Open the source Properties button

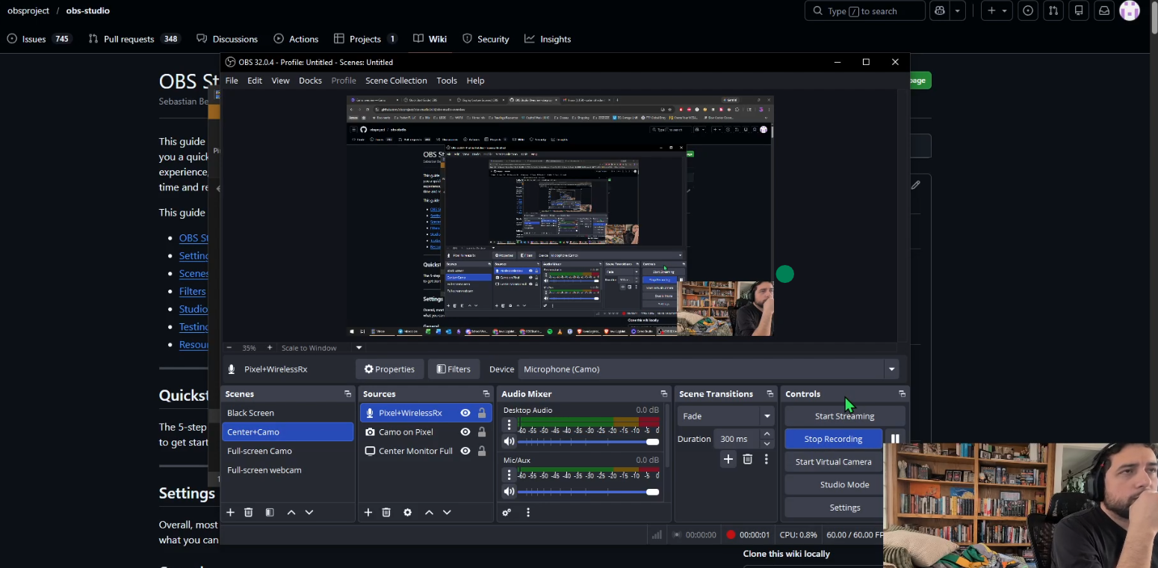coord(389,369)
